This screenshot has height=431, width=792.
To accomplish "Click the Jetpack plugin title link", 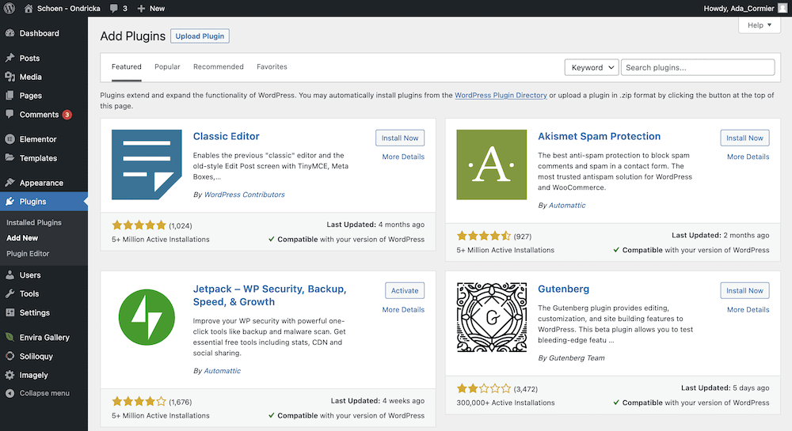I will click(x=270, y=296).
